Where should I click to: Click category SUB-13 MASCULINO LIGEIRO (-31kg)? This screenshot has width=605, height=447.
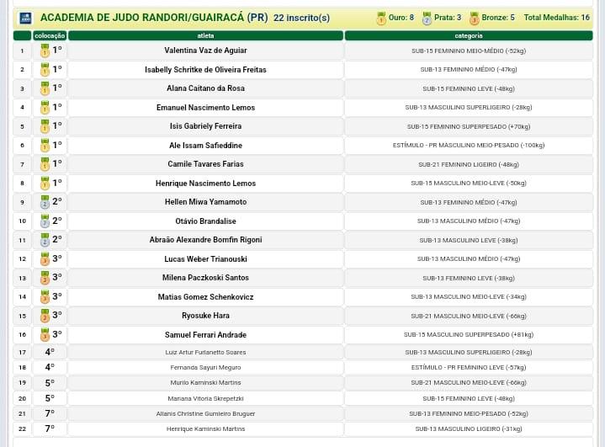click(469, 428)
